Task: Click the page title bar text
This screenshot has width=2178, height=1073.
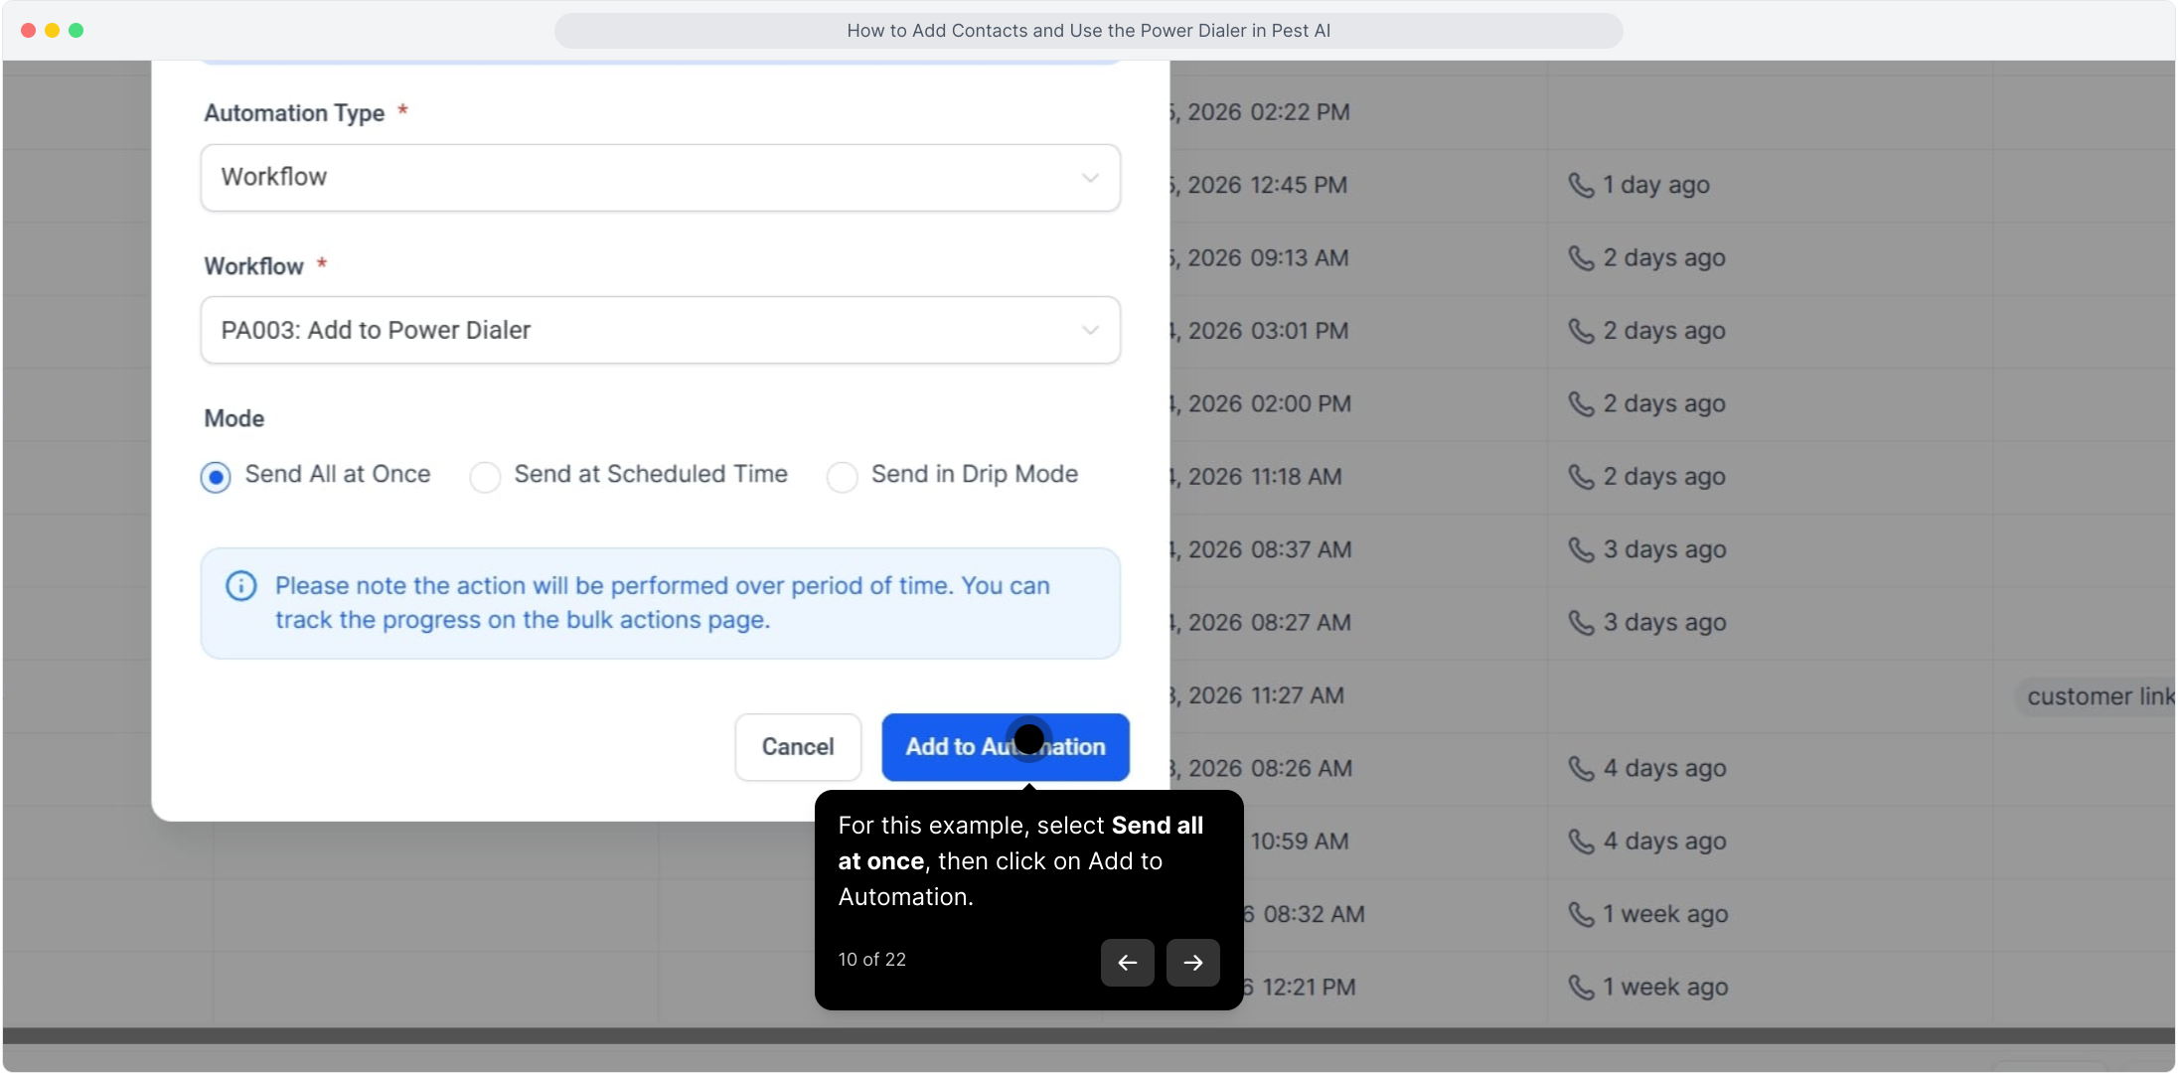Action: [x=1088, y=31]
